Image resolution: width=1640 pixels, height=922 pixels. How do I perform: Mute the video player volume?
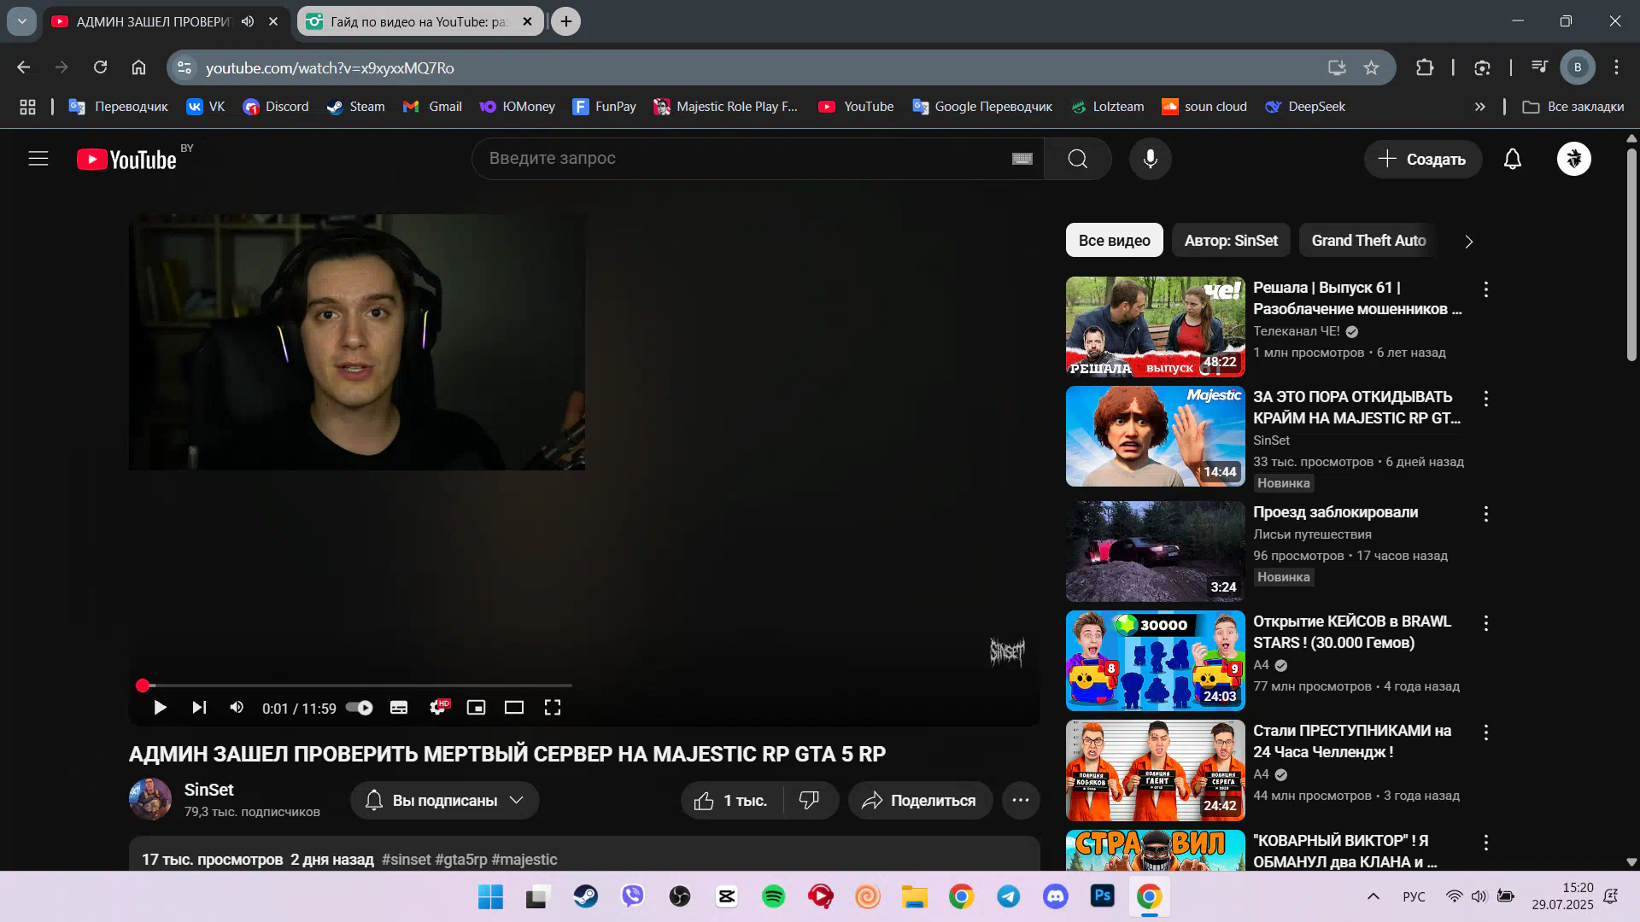[237, 708]
